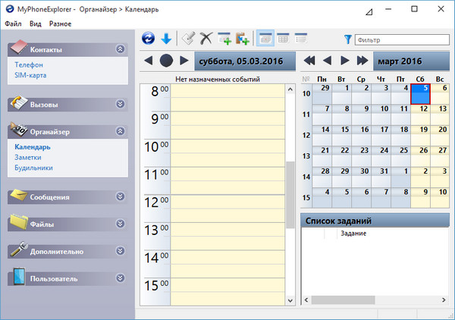Click the blue download arrow icon
The image size is (455, 320).
[x=166, y=38]
